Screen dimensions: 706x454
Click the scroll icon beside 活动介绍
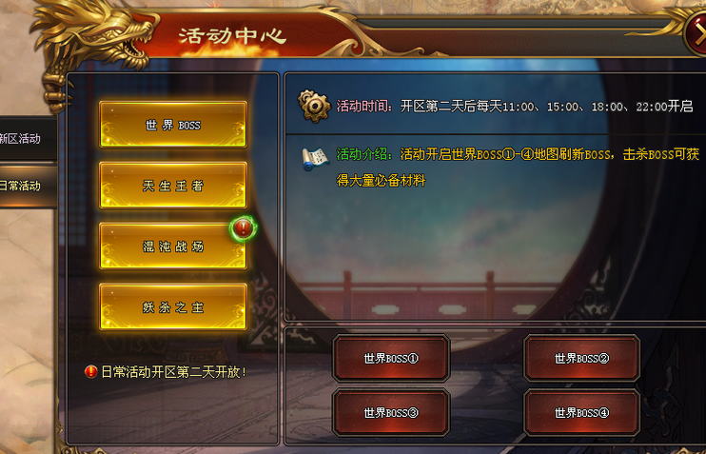316,159
